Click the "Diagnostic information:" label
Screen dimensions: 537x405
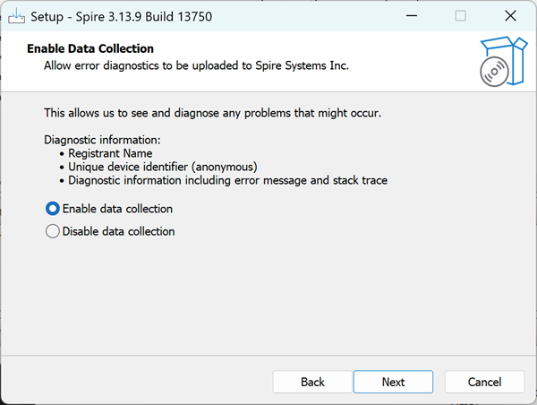102,140
